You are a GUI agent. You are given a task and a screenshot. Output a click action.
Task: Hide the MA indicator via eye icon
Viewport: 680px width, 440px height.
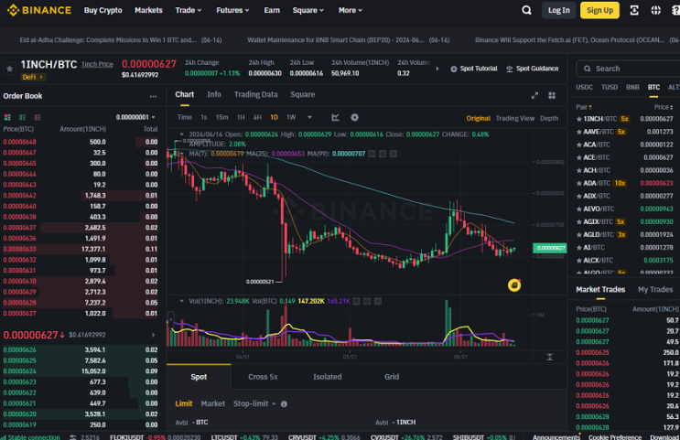pos(372,154)
